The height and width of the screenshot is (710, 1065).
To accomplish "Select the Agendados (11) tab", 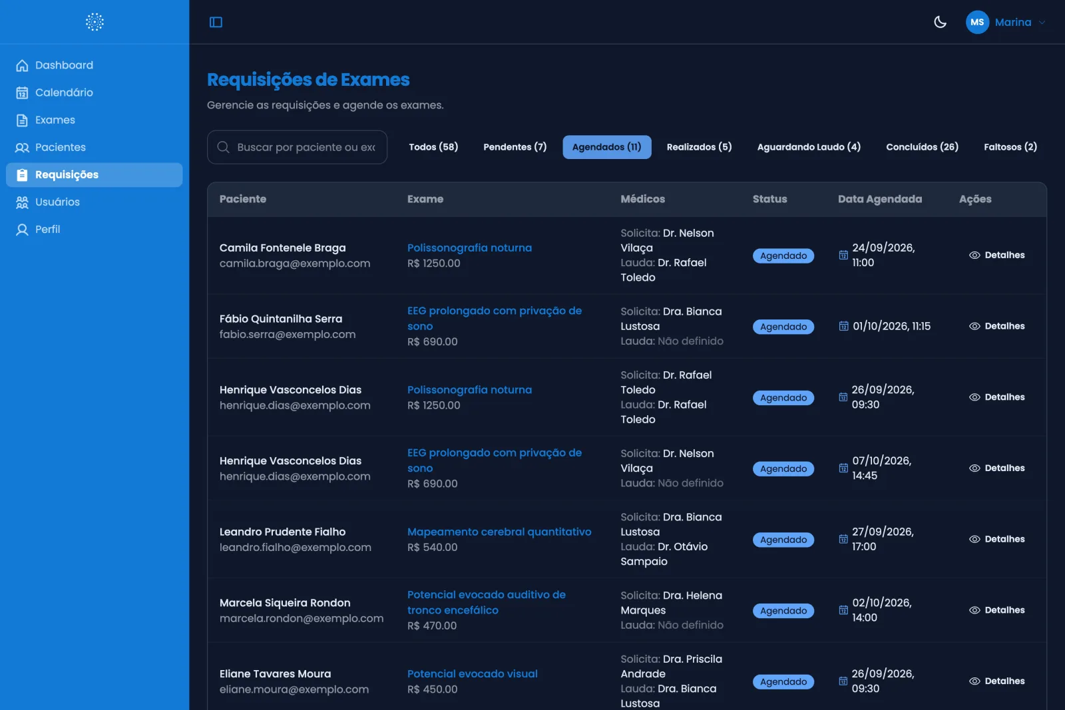I will tap(607, 147).
